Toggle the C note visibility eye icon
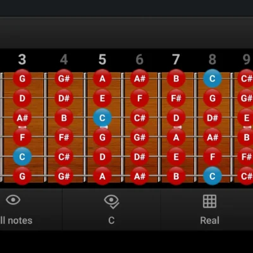Image resolution: width=253 pixels, height=253 pixels. (111, 202)
